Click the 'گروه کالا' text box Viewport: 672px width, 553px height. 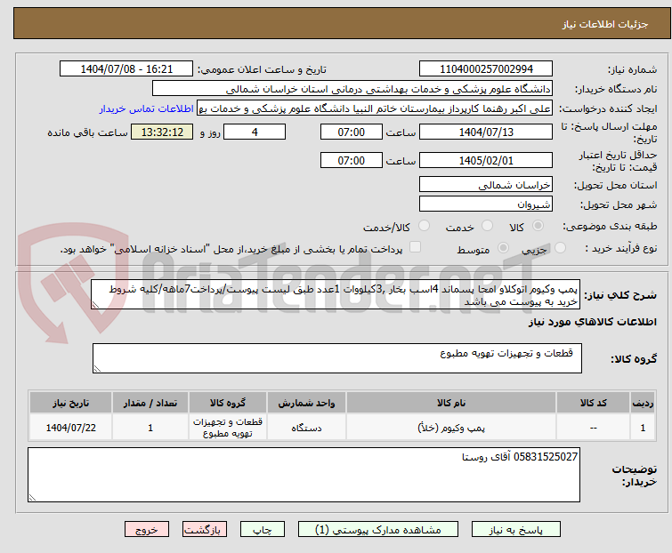pos(336,358)
